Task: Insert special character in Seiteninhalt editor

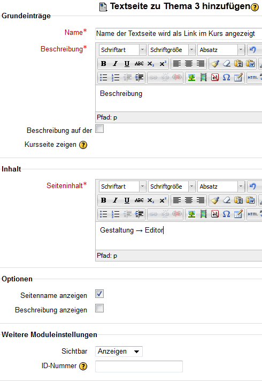Action: [227, 214]
